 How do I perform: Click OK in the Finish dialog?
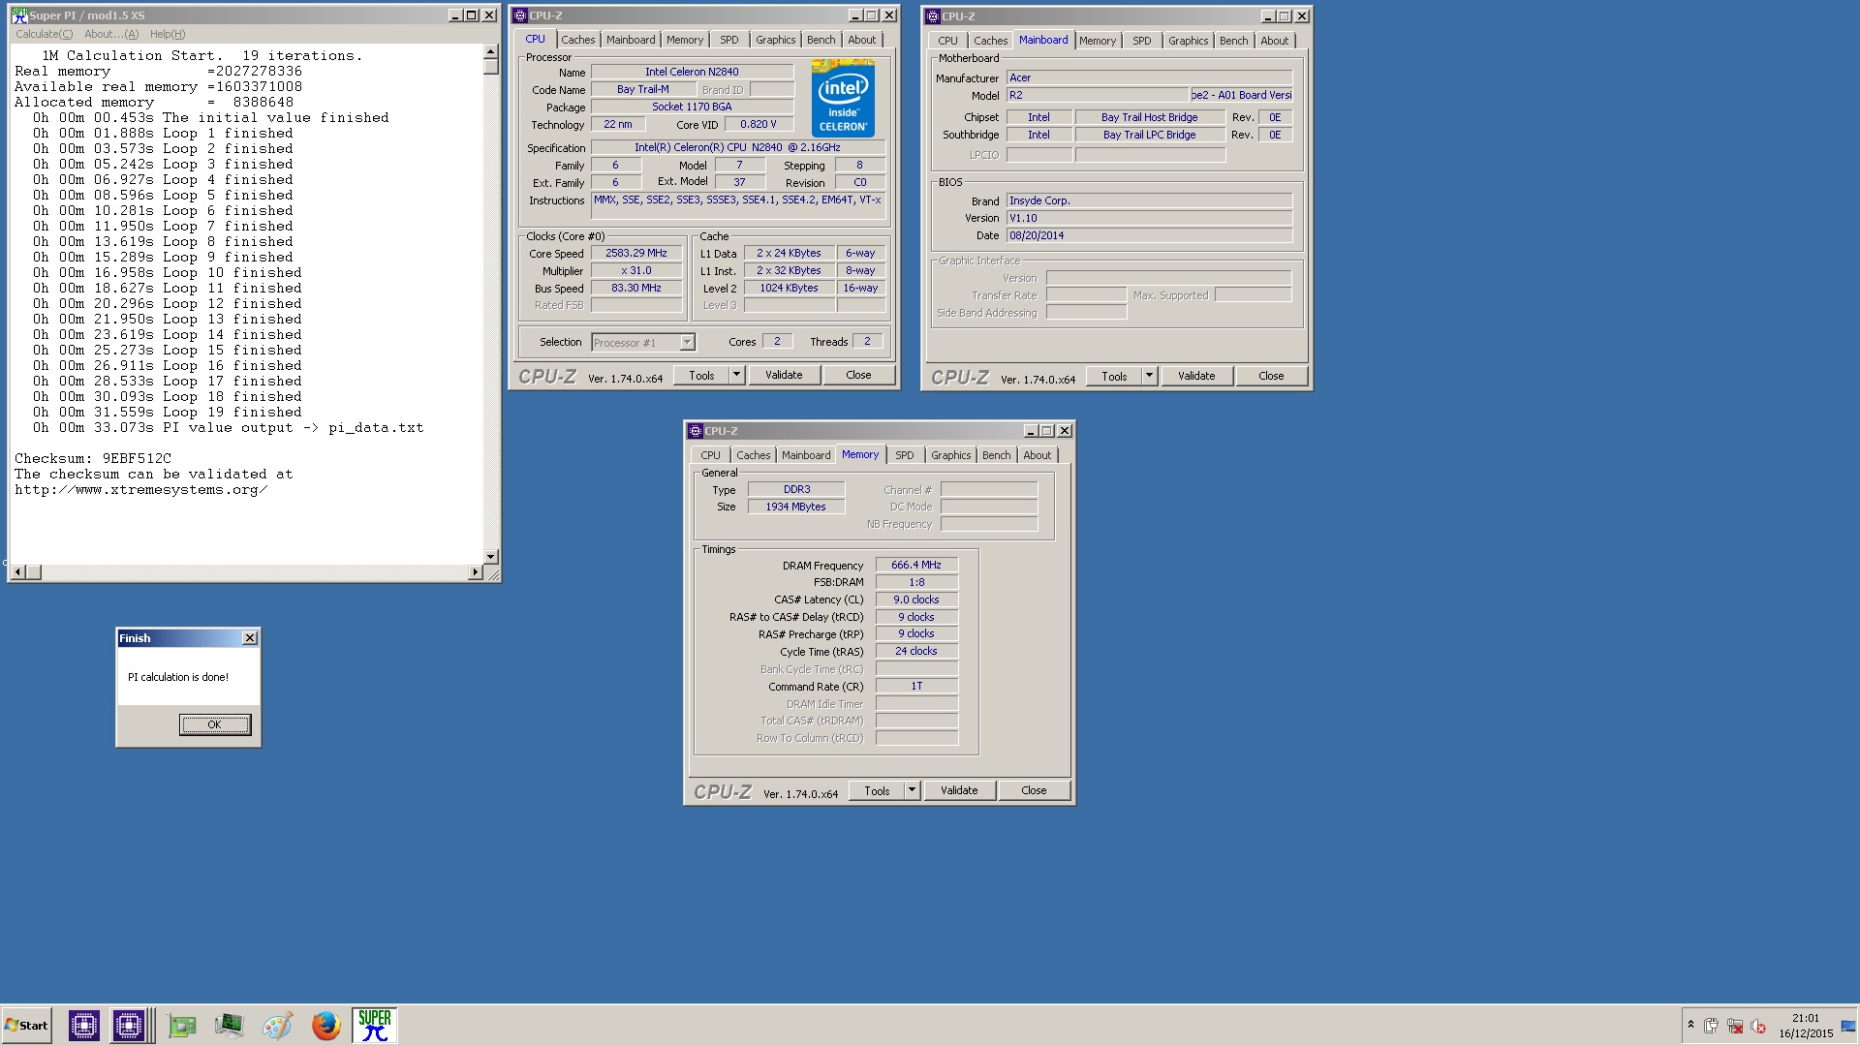[215, 724]
